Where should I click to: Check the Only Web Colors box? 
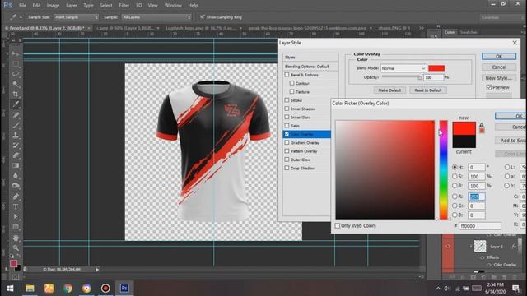[338, 225]
